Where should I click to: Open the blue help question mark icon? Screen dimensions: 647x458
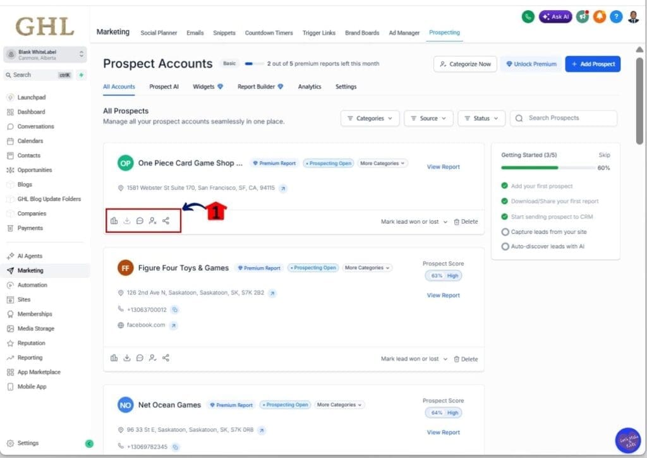(616, 16)
